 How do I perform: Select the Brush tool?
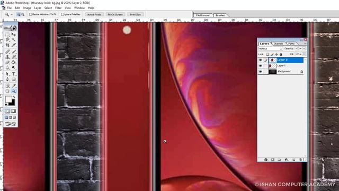coord(14,51)
